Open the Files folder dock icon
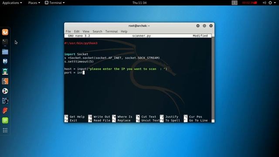Viewport: 279px width, 157px height. [5, 52]
